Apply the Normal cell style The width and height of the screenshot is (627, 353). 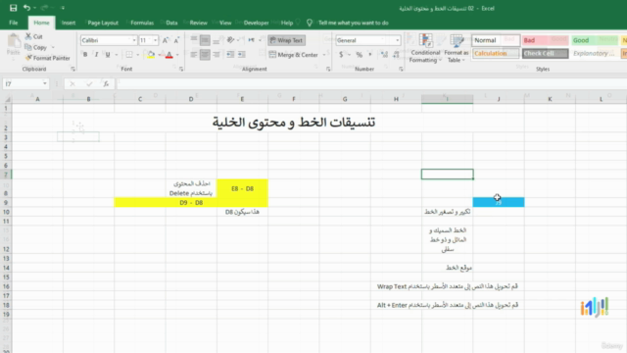coord(496,40)
